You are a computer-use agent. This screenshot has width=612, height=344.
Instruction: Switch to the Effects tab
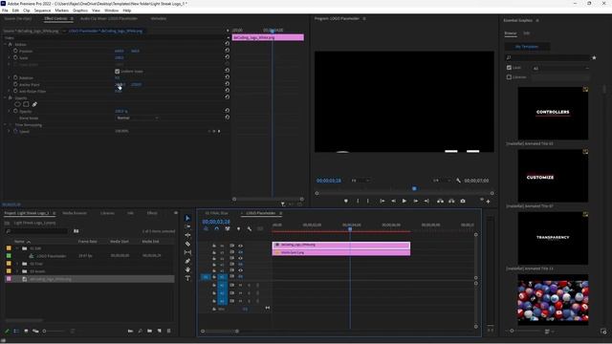152,213
